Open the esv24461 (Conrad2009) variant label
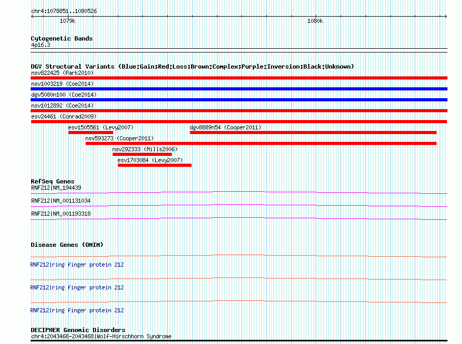The width and height of the screenshot is (462, 344). click(64, 116)
